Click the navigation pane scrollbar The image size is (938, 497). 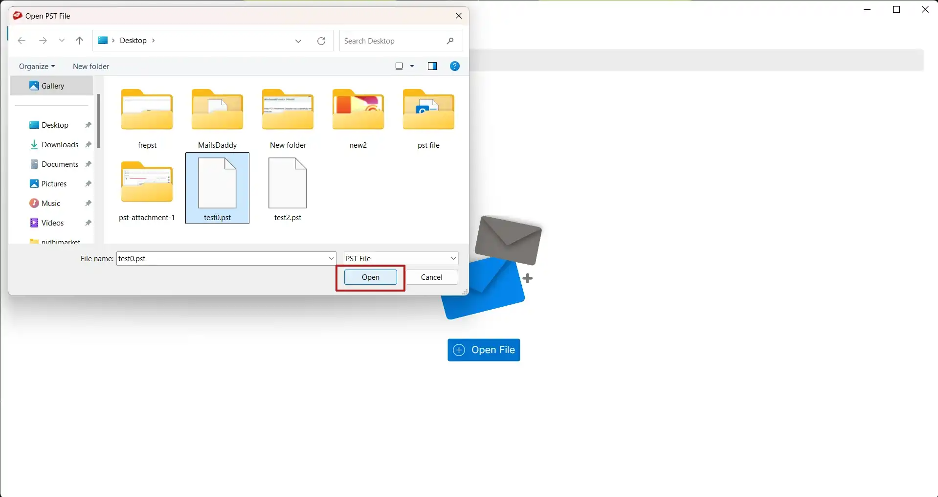[99, 121]
